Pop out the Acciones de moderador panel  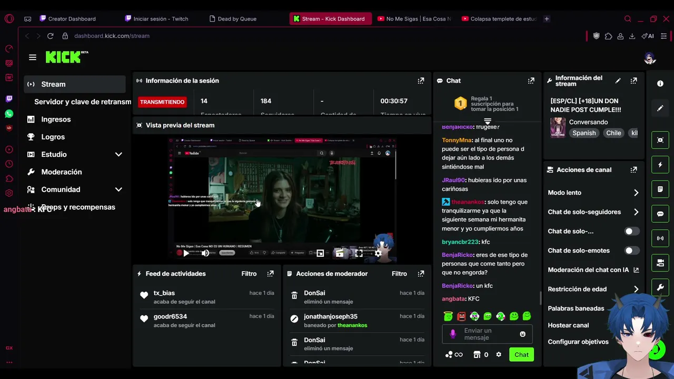pos(421,274)
